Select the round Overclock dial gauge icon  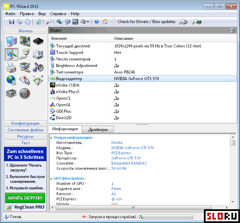pyautogui.click(x=25, y=93)
